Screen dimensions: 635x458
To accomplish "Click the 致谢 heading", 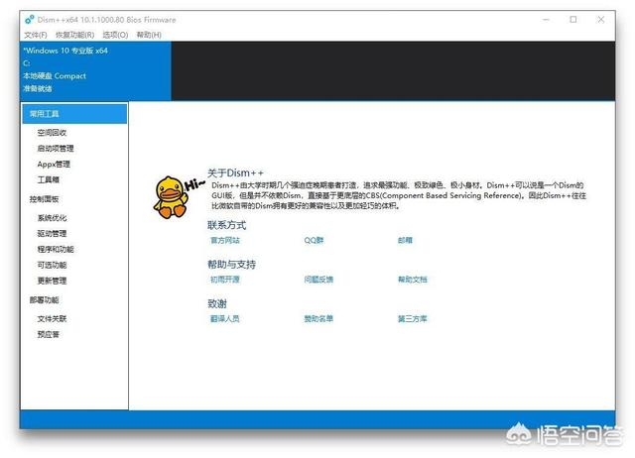I will click(x=217, y=303).
